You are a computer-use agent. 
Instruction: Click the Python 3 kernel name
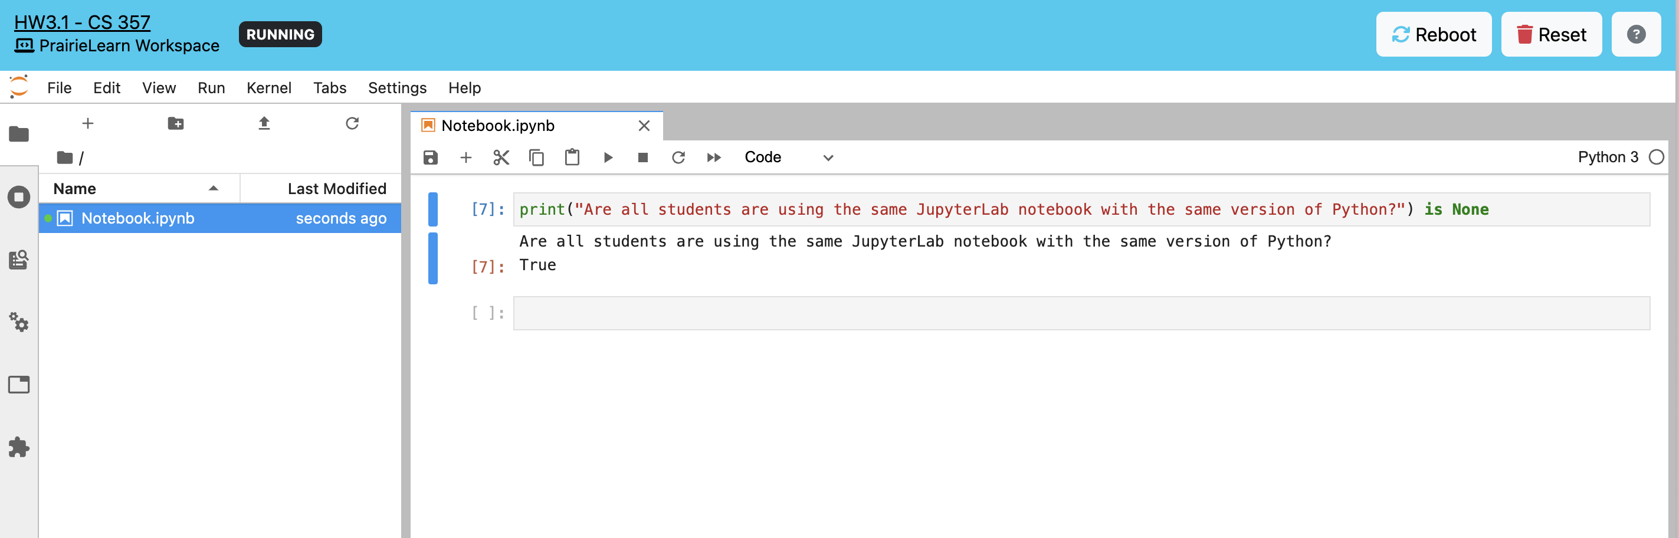click(1607, 157)
